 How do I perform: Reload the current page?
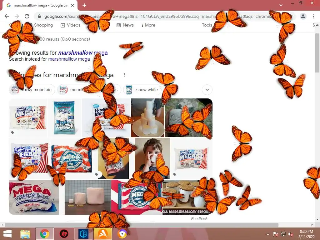27,16
